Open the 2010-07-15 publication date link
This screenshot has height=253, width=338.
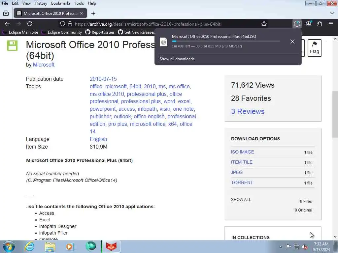(x=103, y=79)
